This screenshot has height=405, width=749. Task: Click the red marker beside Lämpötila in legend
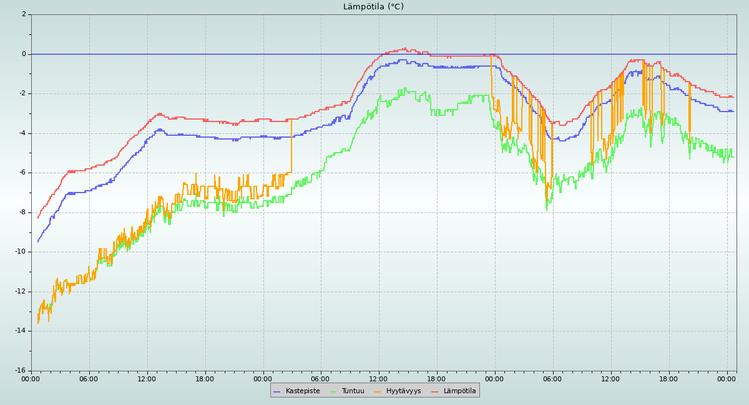435,391
